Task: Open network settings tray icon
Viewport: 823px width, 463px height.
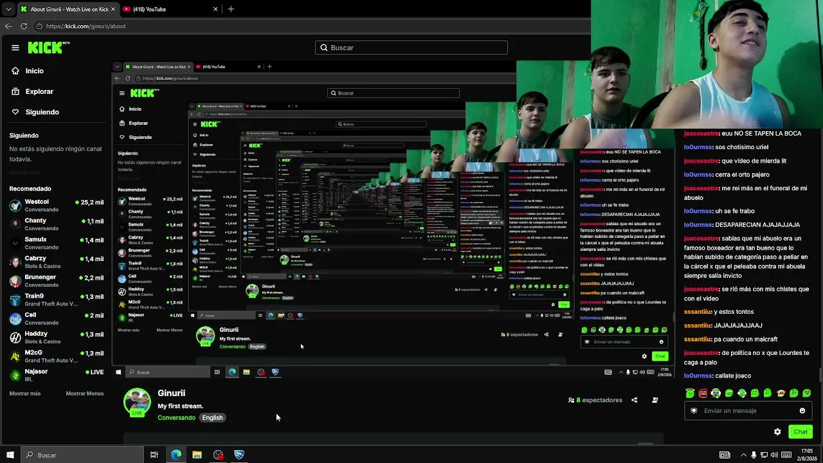Action: click(x=763, y=455)
